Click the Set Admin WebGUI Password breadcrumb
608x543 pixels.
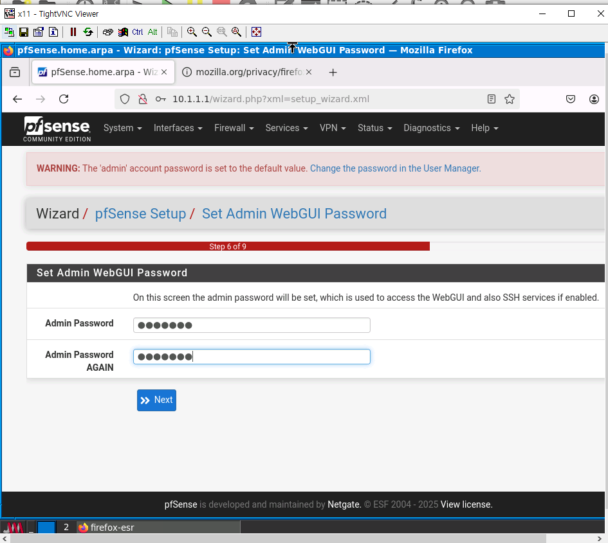point(294,214)
